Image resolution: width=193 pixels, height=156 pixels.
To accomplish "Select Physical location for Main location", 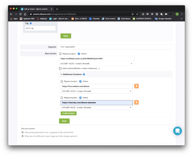I will pos(60,54).
